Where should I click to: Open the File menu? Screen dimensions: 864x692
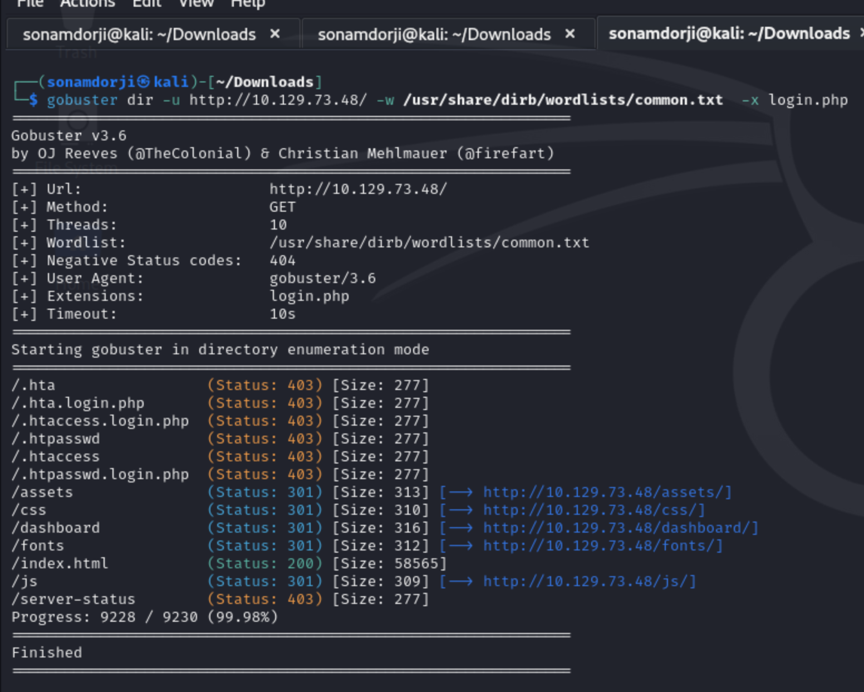(30, 3)
